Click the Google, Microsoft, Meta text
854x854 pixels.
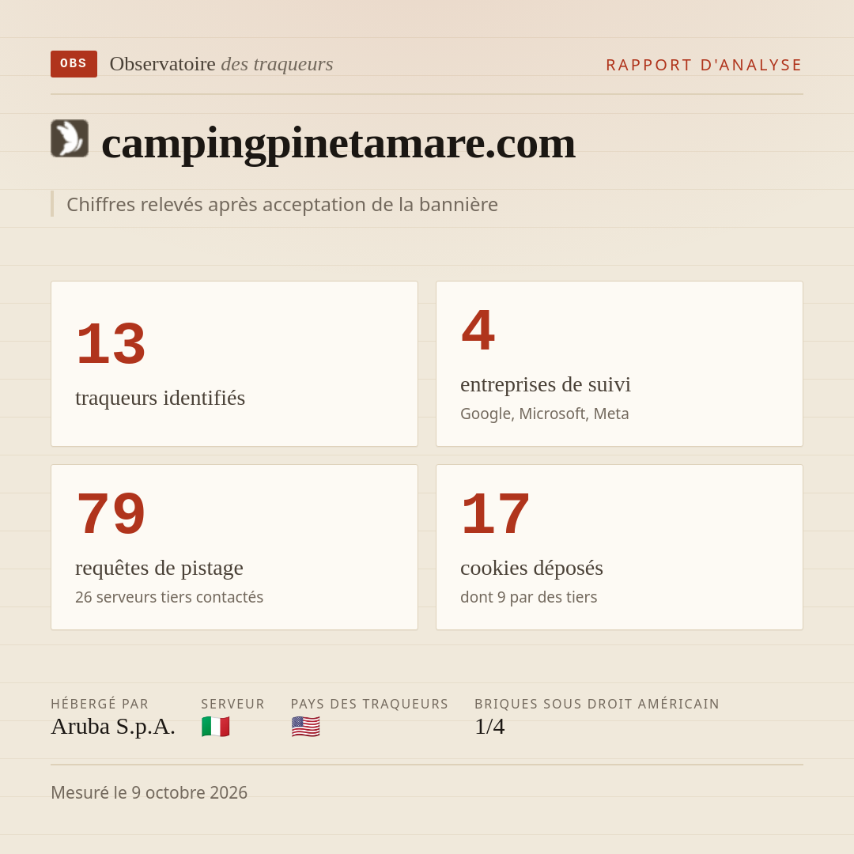click(x=545, y=414)
